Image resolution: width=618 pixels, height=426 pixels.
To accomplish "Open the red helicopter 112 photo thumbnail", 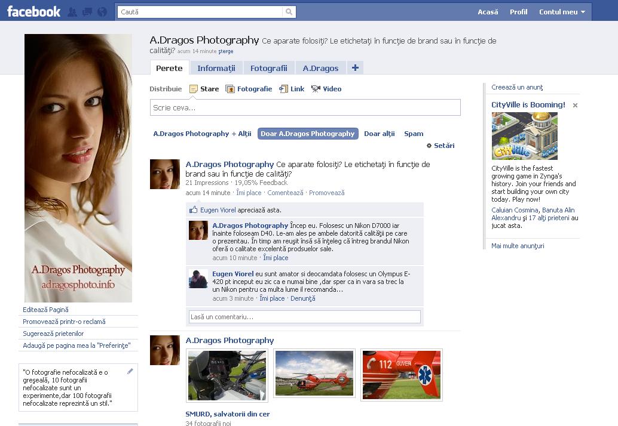I will 401,375.
